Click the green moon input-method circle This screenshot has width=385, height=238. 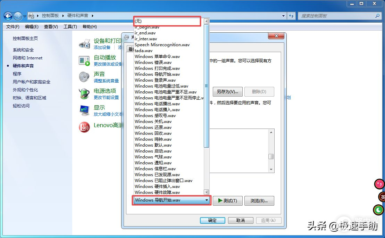pyautogui.click(x=379, y=210)
